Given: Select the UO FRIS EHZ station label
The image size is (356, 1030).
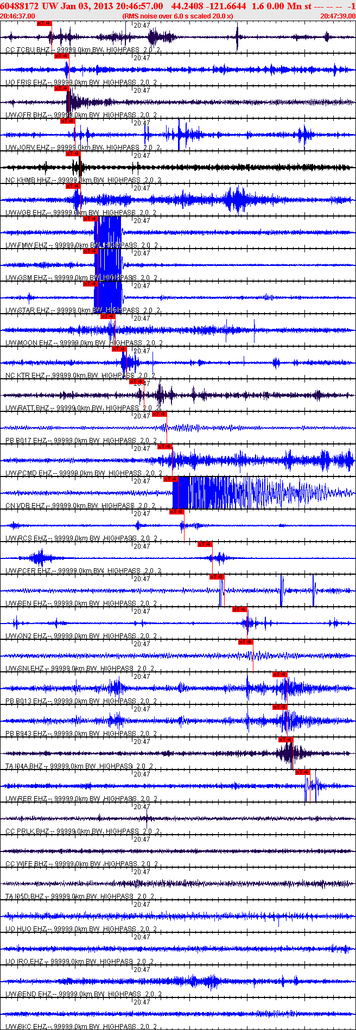Looking at the screenshot, I should click(x=26, y=82).
